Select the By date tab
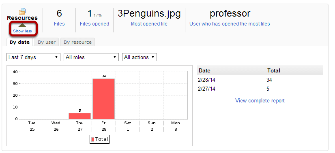Image resolution: width=335 pixels, height=153 pixels. pyautogui.click(x=19, y=42)
